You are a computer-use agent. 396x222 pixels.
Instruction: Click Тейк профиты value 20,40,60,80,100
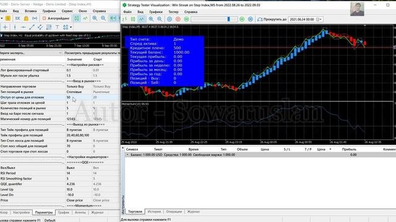pyautogui.click(x=79, y=135)
